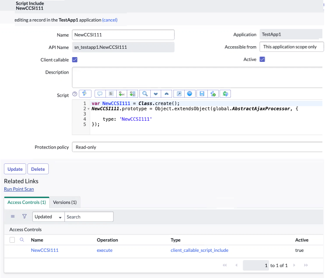Open the Accessible from dropdown
Image resolution: width=325 pixels, height=278 pixels.
pos(291,47)
